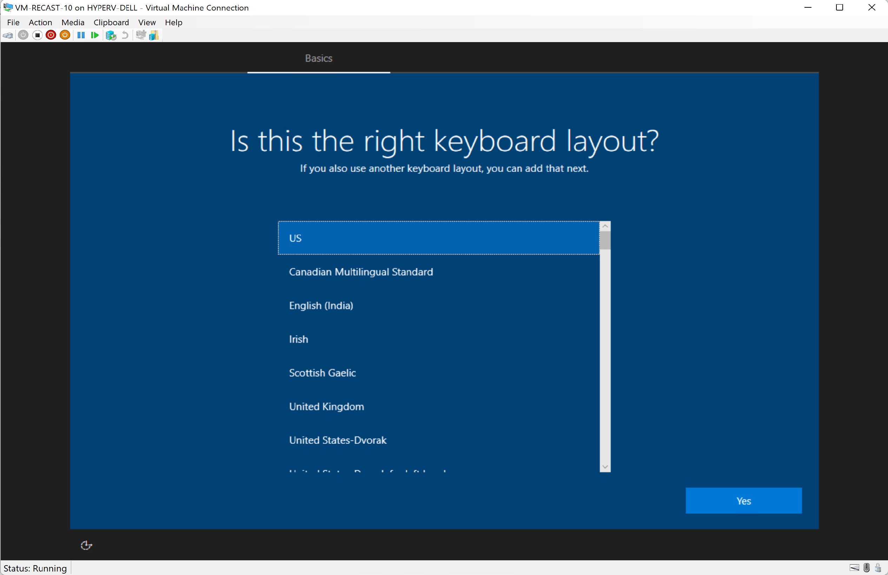The width and height of the screenshot is (888, 575).
Task: Select United States-Dvorak from the list
Action: [338, 440]
